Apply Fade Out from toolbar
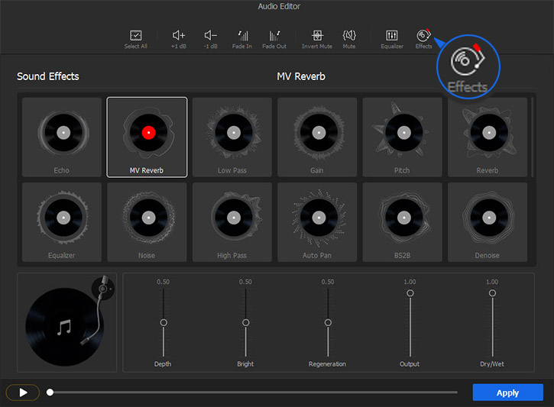This screenshot has width=554, height=407. [274, 36]
